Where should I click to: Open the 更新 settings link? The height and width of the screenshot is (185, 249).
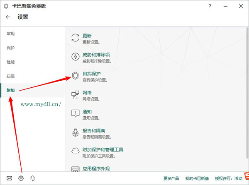(x=87, y=36)
